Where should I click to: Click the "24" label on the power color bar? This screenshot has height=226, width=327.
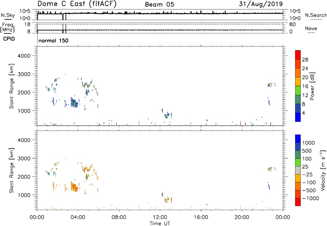coord(305,69)
